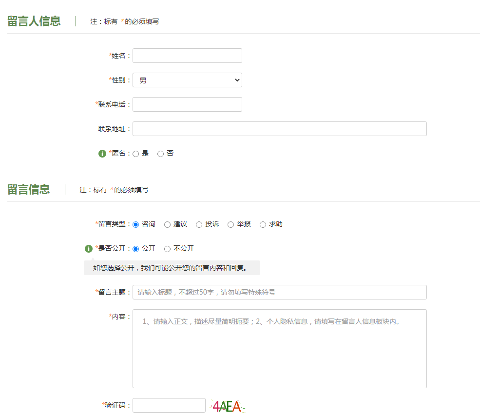
Task: Choose 投诉 message type
Action: (x=199, y=225)
